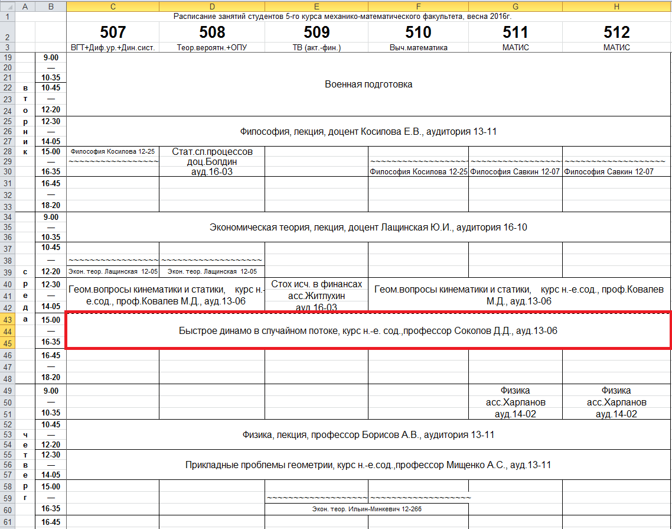This screenshot has height=529, width=672.
Task: Click the select-all corner of the sheet
Action: point(7,6)
